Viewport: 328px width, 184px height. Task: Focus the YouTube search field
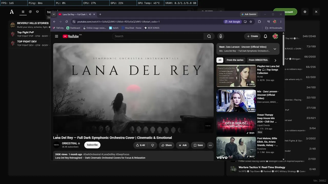(158, 36)
